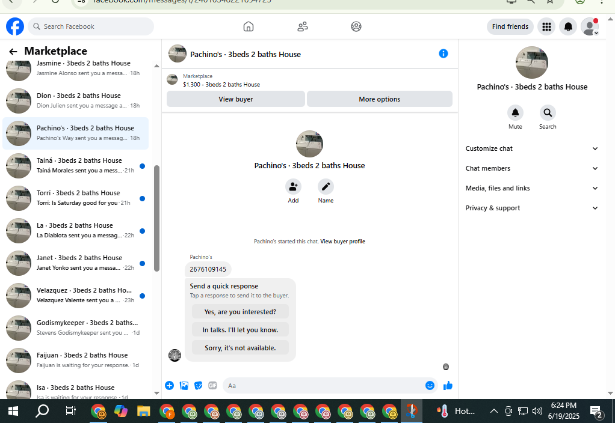This screenshot has height=423, width=615.
Task: Search in conversation magnifier icon
Action: tap(548, 113)
